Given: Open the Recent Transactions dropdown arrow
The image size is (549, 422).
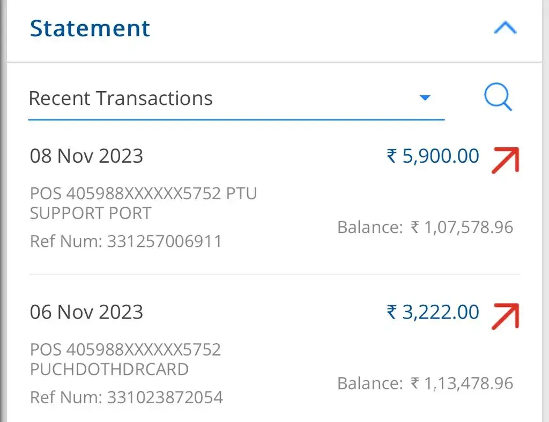Looking at the screenshot, I should (x=425, y=98).
